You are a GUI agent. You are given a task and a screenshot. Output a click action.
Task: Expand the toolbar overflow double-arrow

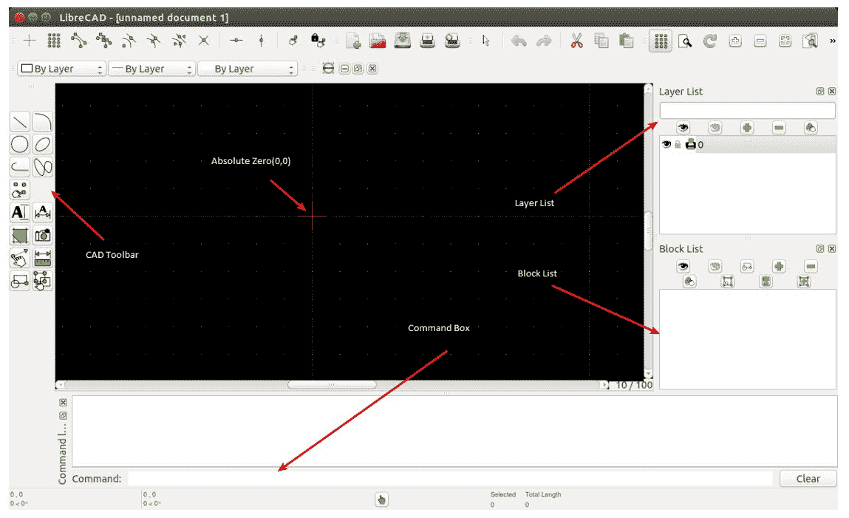pyautogui.click(x=833, y=41)
